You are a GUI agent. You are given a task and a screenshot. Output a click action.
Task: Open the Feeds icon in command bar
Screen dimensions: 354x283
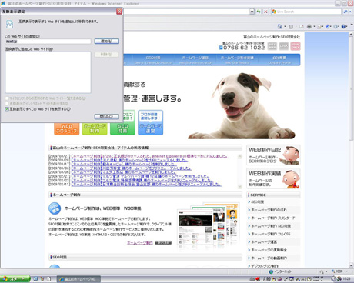click(291, 26)
